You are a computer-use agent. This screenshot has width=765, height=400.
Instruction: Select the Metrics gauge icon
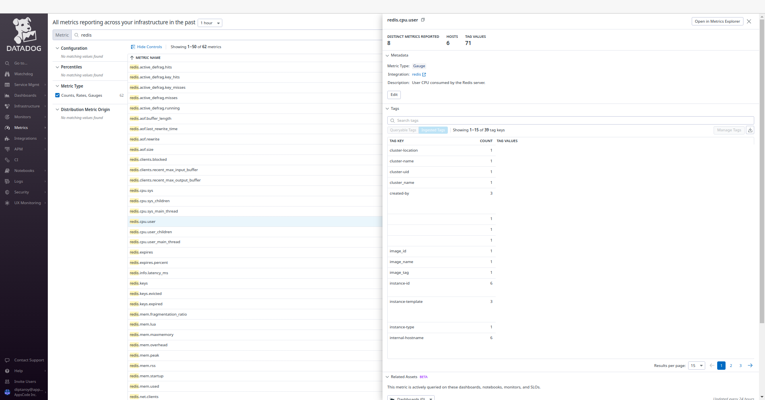point(7,127)
